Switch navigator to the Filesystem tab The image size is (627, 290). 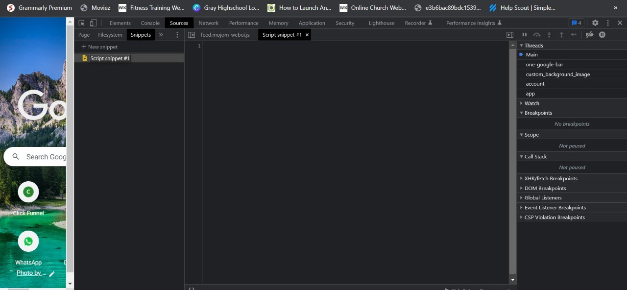coord(110,35)
